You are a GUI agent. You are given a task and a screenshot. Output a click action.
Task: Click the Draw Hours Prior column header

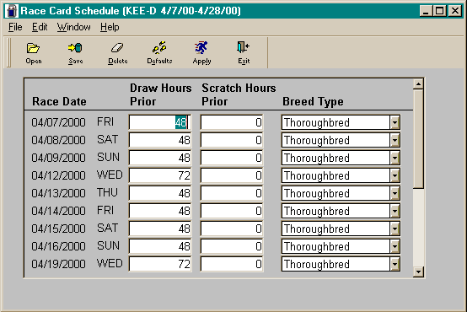click(160, 94)
